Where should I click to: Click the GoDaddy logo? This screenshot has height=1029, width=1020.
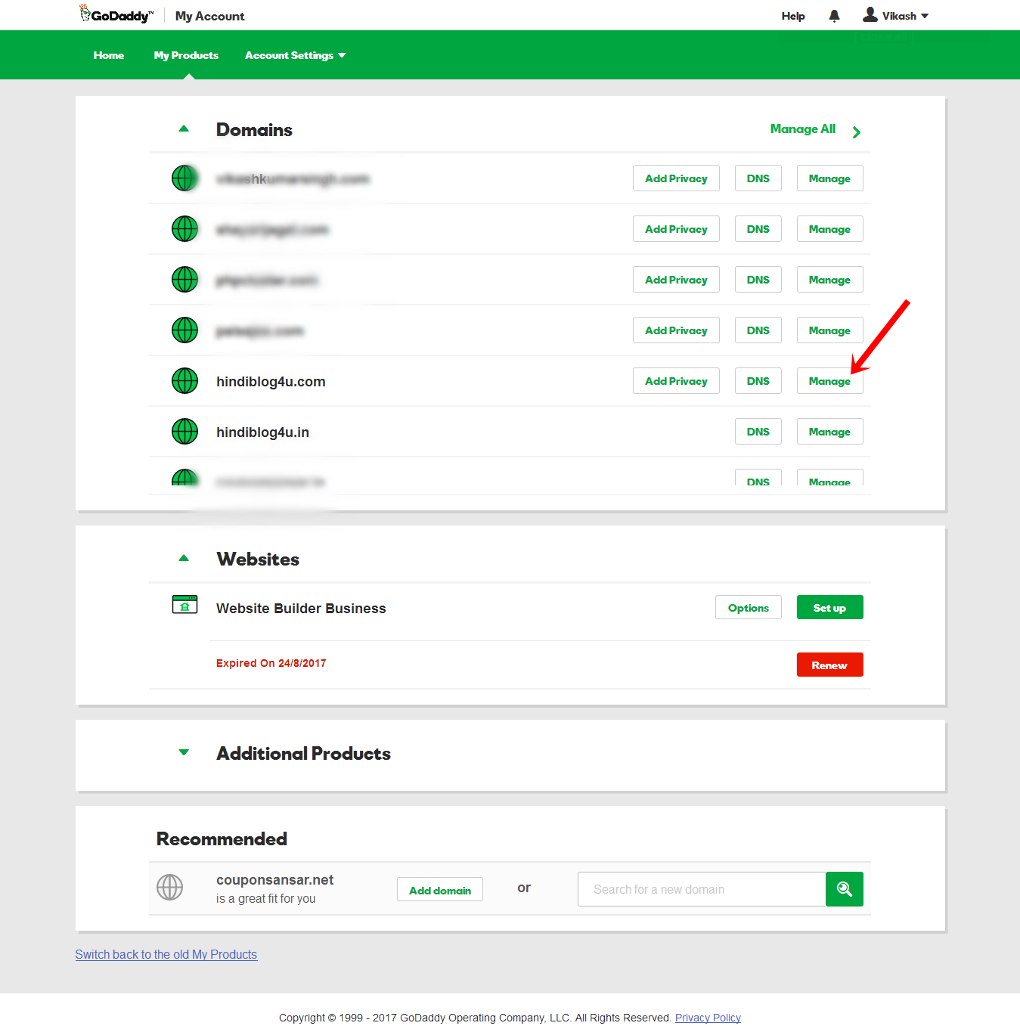117,15
